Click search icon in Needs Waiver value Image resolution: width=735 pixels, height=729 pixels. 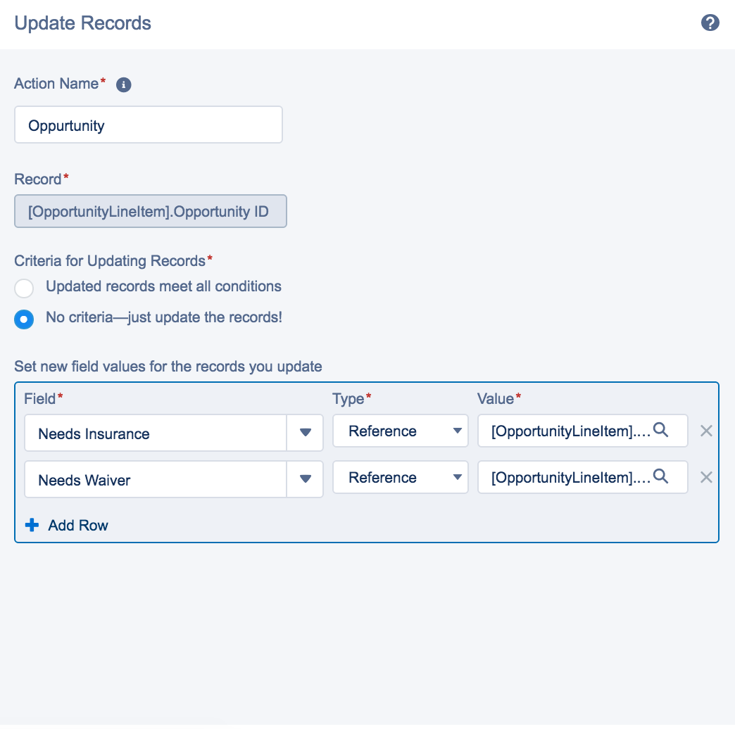660,476
